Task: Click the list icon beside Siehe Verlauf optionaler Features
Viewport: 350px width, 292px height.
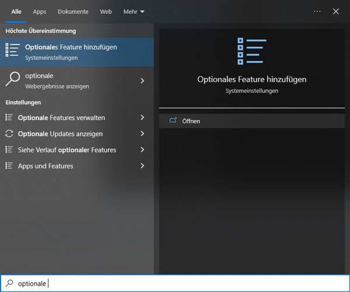Action: (x=9, y=150)
